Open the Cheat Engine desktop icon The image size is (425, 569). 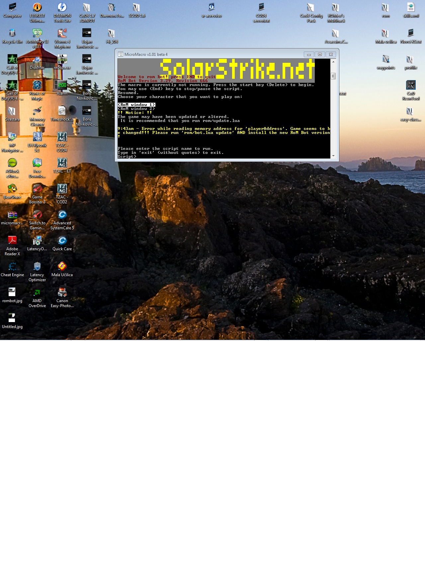tap(12, 267)
